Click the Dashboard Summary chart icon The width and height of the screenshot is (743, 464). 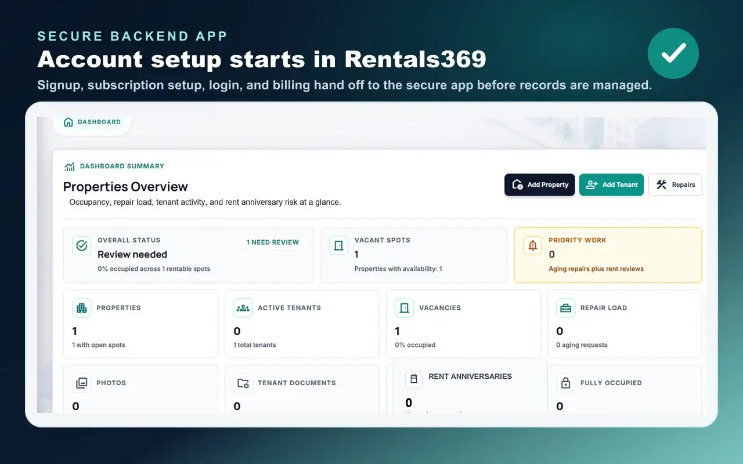[x=70, y=166]
